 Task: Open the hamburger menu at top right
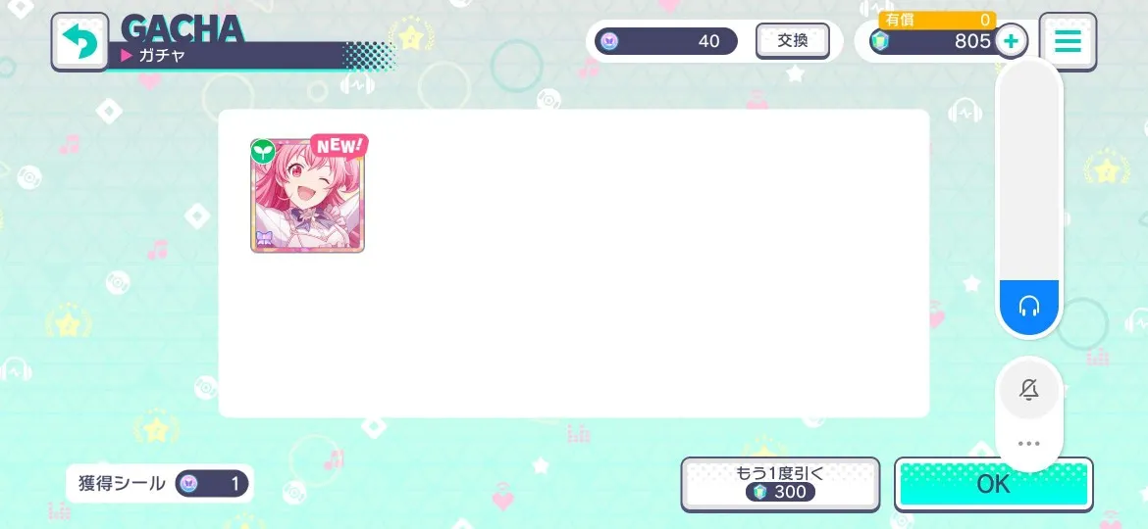click(1068, 41)
